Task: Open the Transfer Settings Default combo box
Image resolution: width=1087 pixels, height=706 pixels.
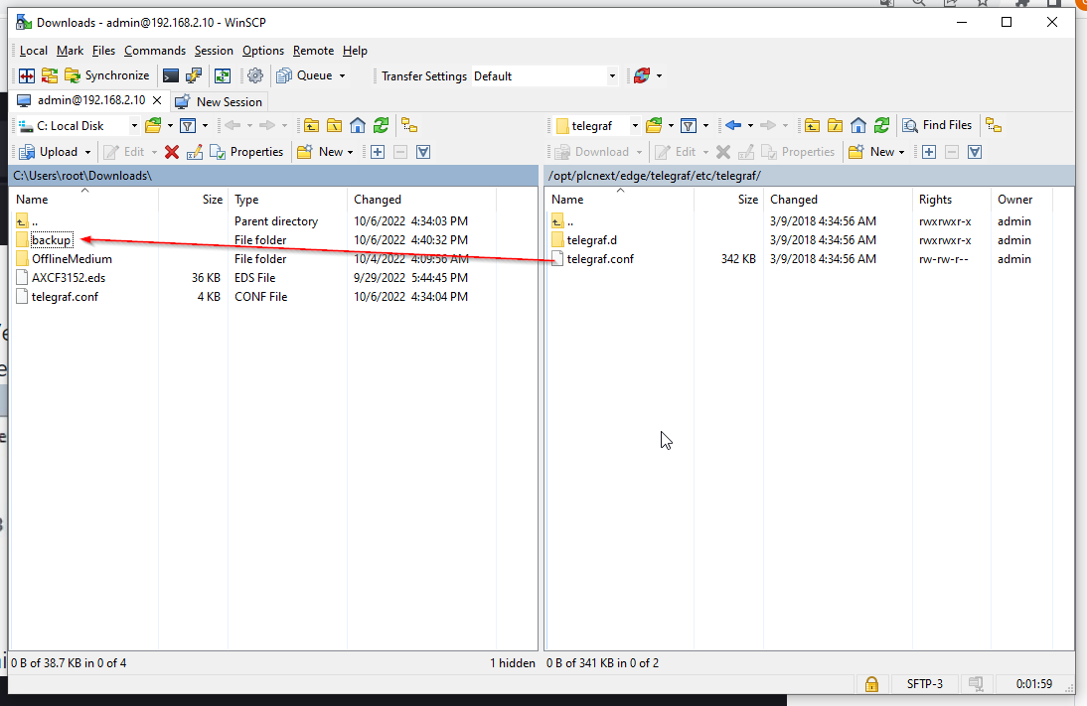Action: [x=544, y=75]
